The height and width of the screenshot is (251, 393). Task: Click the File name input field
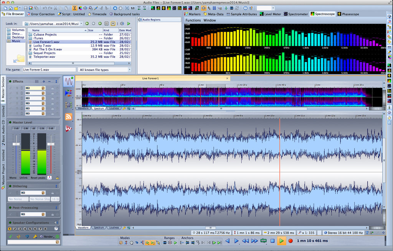(x=49, y=70)
